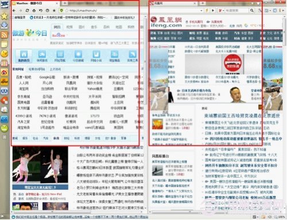Open sidebar Download manager

coord(5,25)
